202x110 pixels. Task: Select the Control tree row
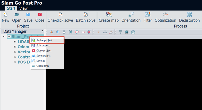pos(24,57)
